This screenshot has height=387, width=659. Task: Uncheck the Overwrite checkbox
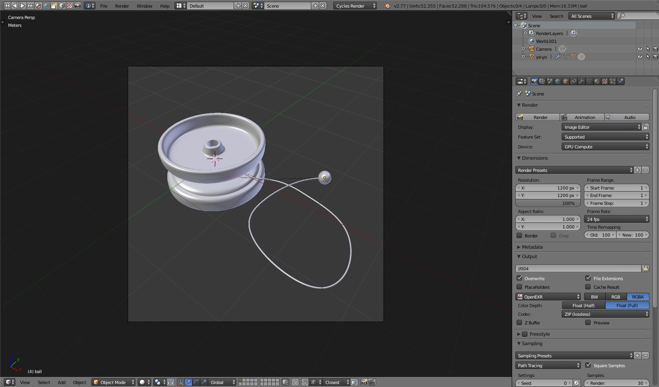click(x=519, y=278)
